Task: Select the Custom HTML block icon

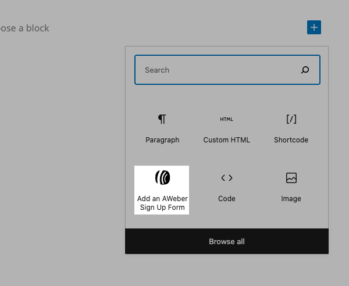Action: (x=226, y=119)
